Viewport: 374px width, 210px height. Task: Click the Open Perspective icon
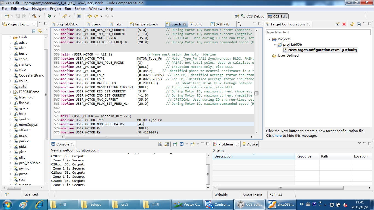(237, 16)
